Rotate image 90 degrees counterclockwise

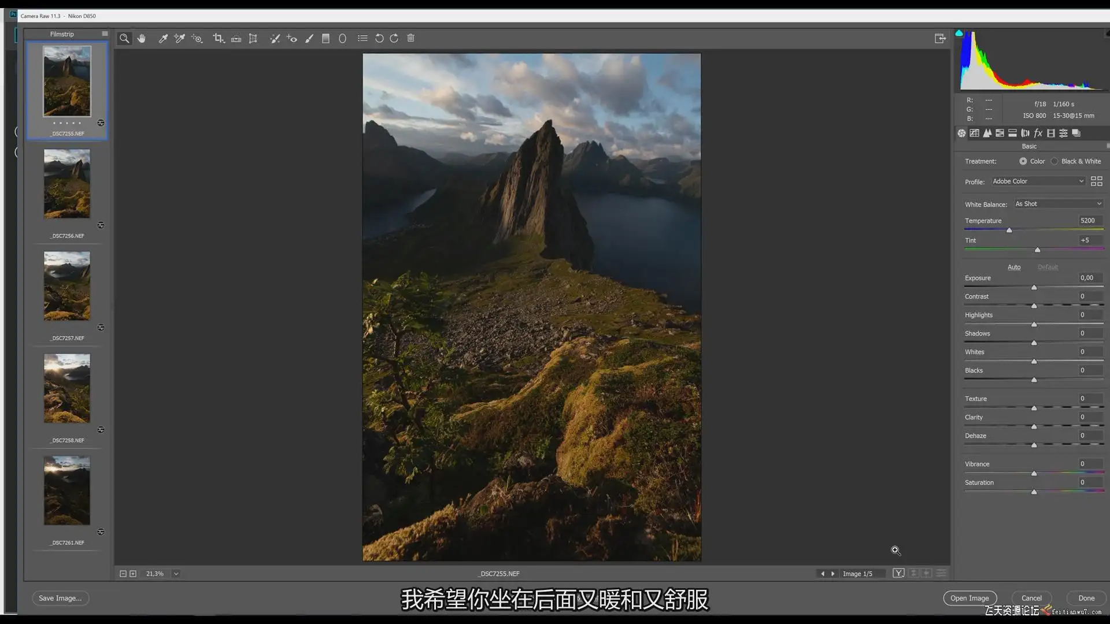coord(379,38)
